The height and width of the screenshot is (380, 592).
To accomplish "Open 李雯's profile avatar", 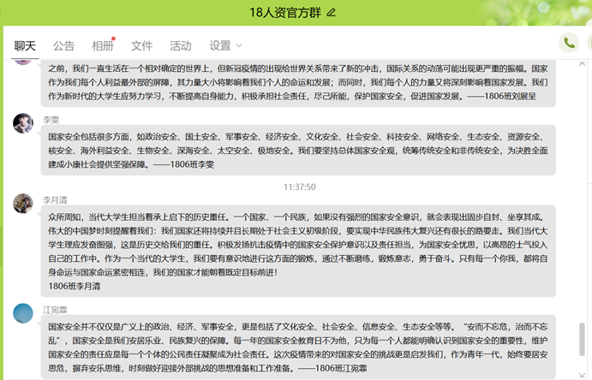I will (x=23, y=123).
